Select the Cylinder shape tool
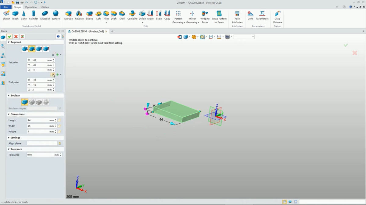This screenshot has width=366, height=205. (x=34, y=15)
